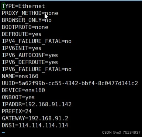This screenshot has height=137, width=142.
Task: Place cursor on PROXY_METHOD=none line
Action: pos(30,13)
